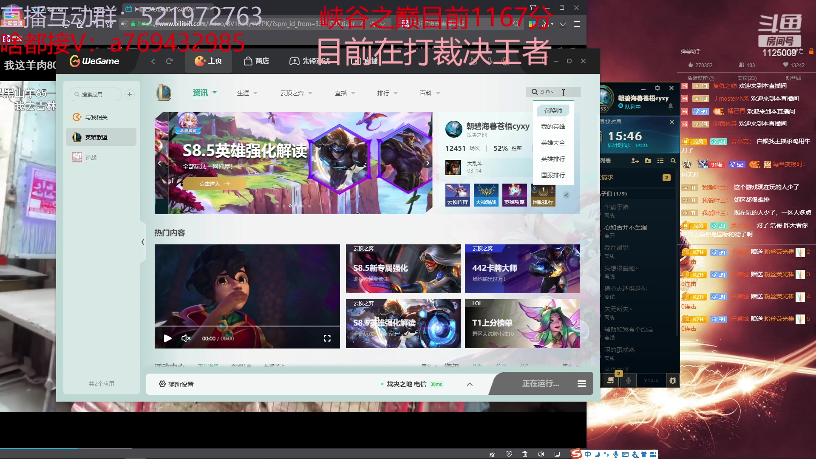Viewport: 816px width, 459px height.
Task: Click the WeGame logo
Action: [x=94, y=61]
